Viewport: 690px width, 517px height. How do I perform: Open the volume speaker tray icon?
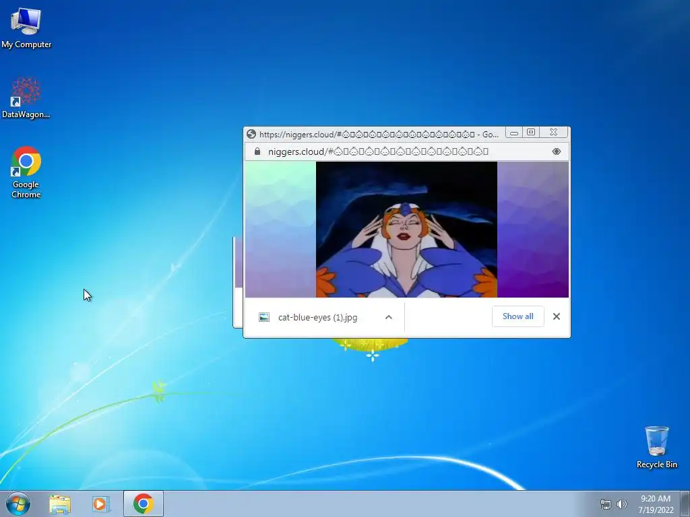point(621,504)
